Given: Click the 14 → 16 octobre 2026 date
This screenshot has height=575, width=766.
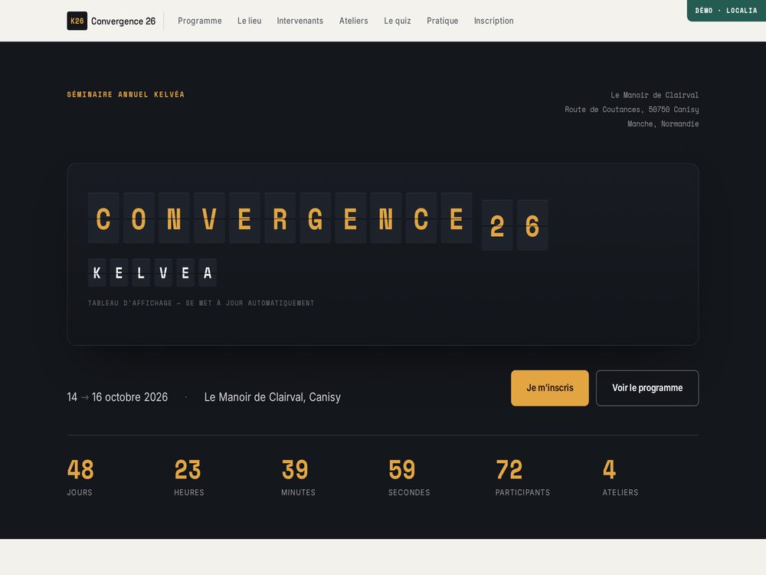Looking at the screenshot, I should [x=117, y=397].
